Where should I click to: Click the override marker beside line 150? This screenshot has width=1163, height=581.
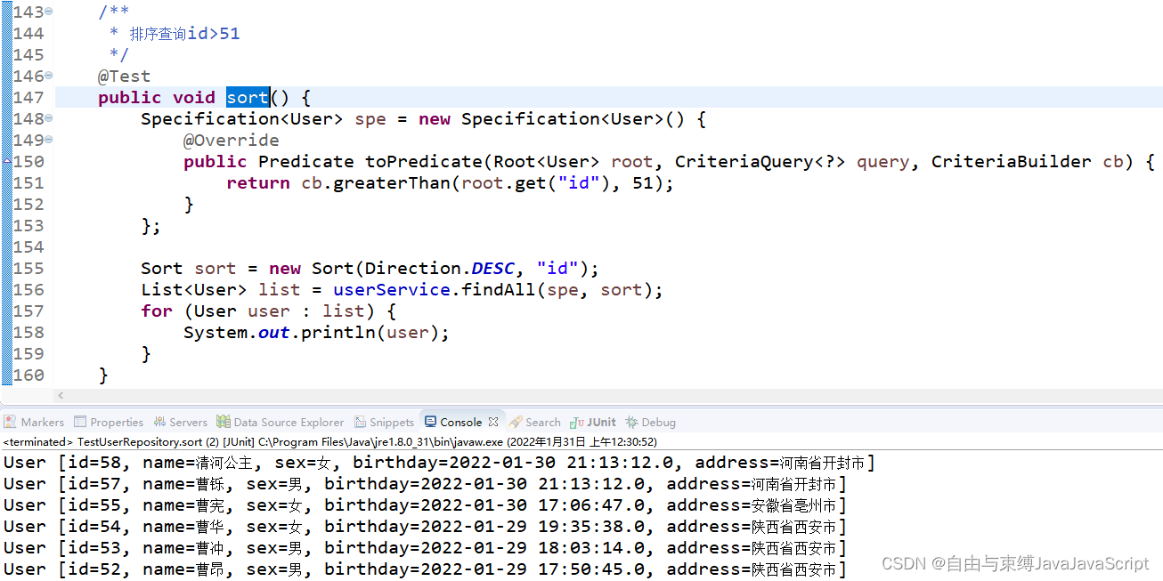(6, 161)
